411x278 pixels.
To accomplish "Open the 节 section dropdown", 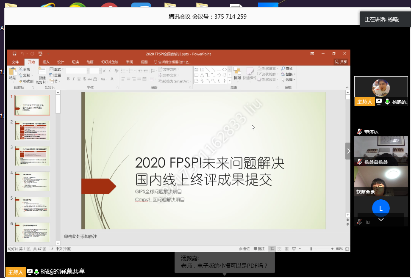I will click(x=55, y=81).
